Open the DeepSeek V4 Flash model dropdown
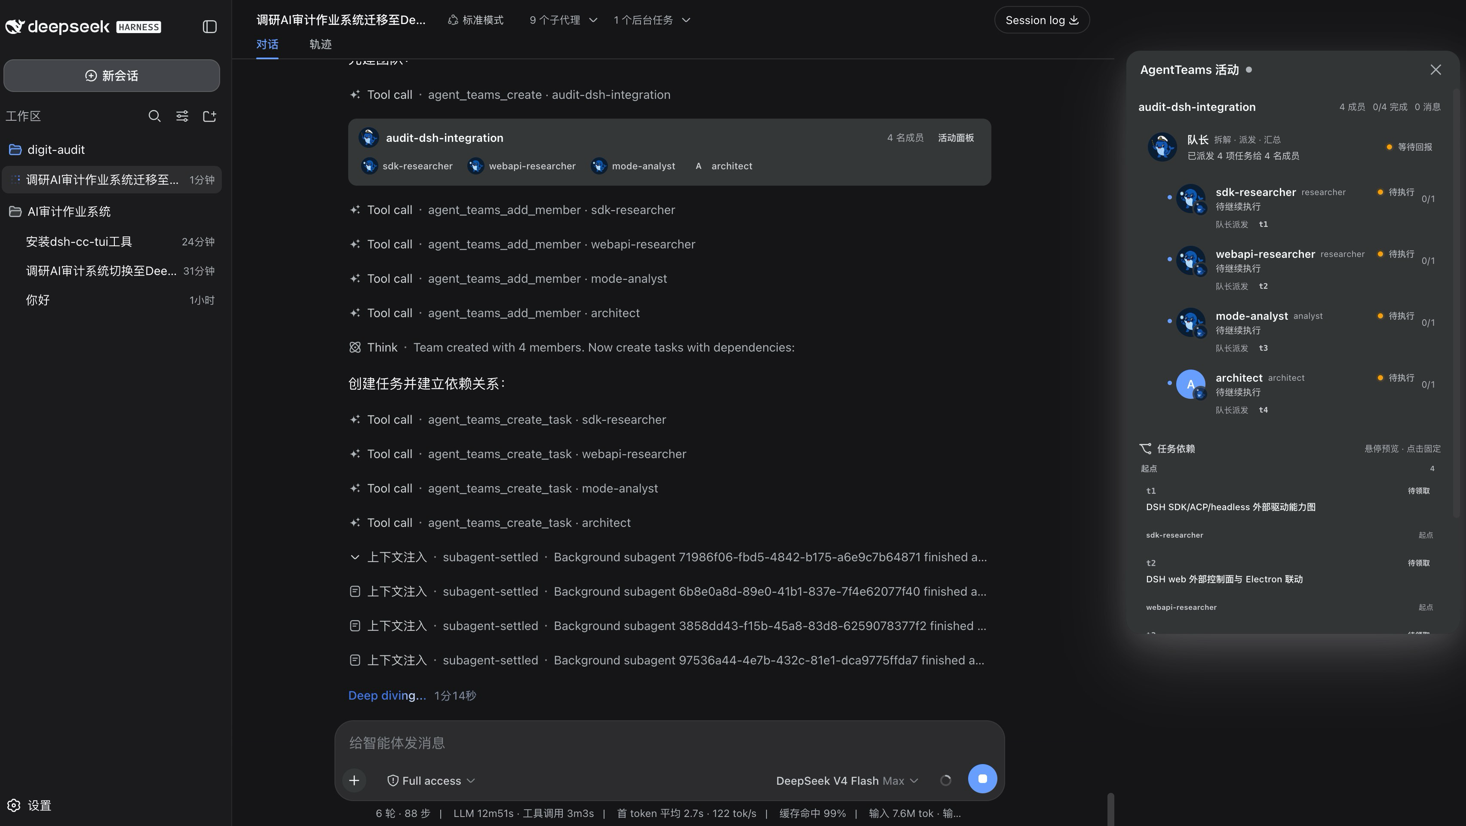 click(847, 780)
